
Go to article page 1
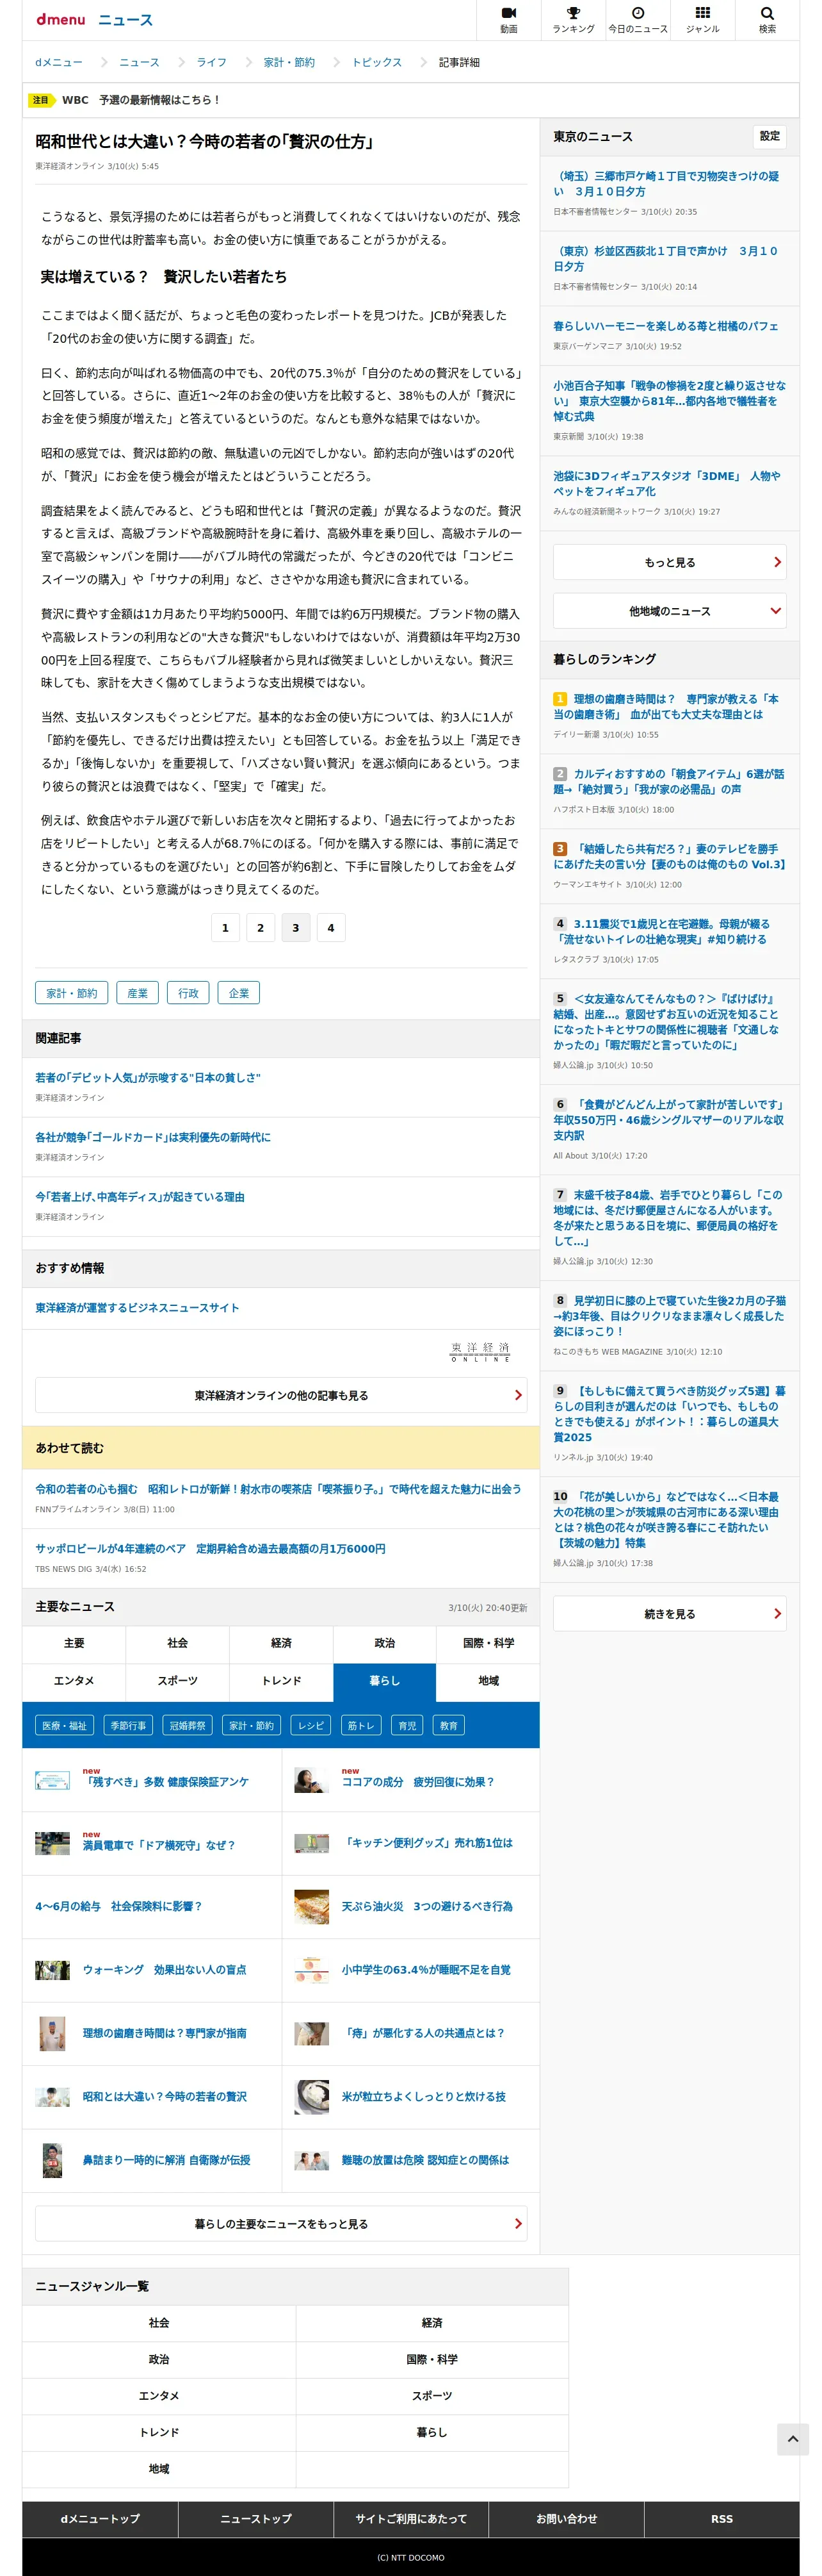[225, 928]
